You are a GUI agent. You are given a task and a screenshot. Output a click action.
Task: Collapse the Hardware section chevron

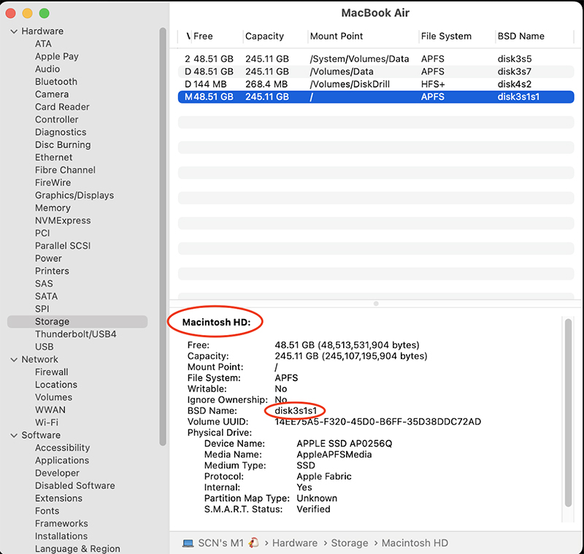(14, 31)
